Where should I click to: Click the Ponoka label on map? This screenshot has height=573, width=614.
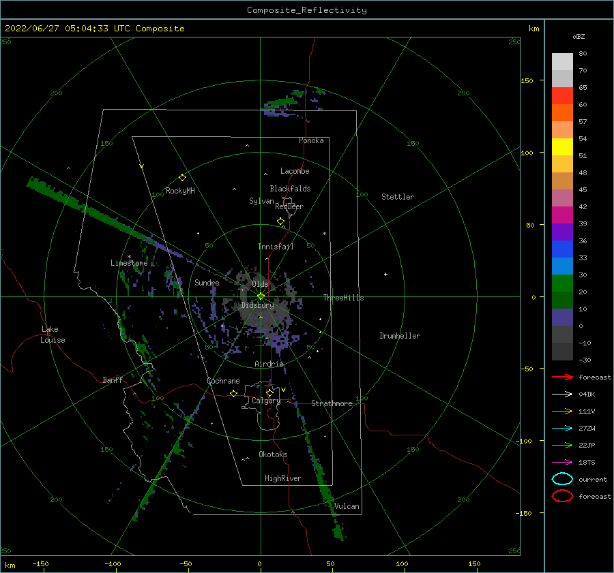pos(311,140)
